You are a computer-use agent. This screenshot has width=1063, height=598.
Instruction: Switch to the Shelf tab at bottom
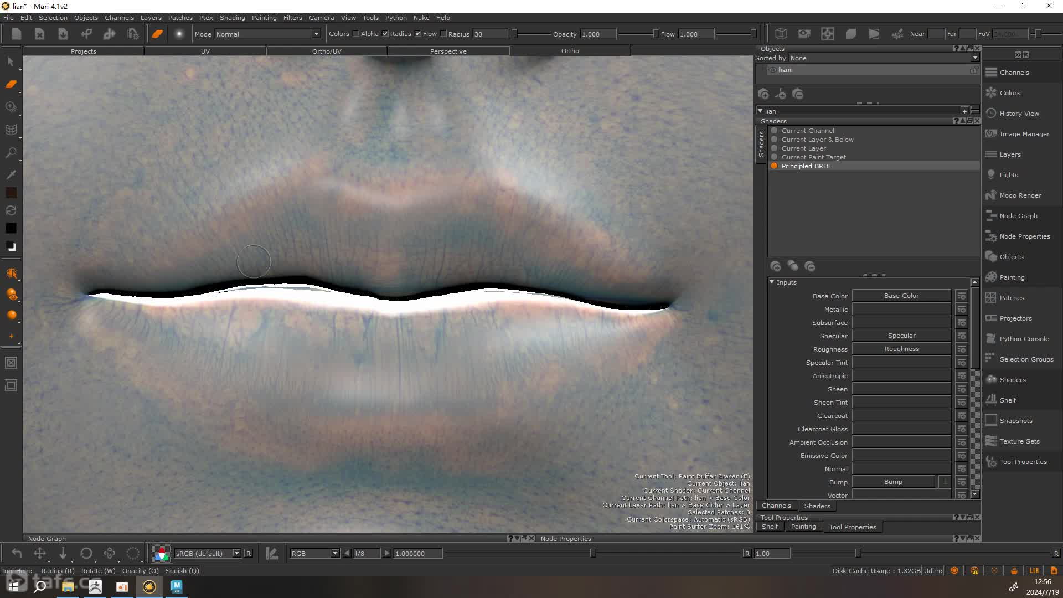[770, 527]
